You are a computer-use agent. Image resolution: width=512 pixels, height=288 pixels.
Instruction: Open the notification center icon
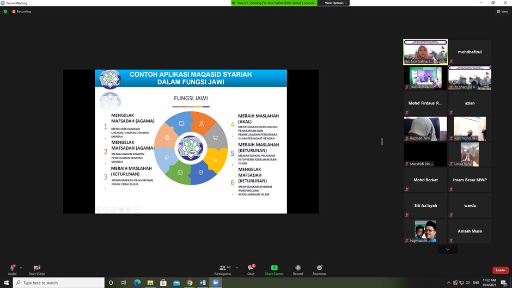coord(504,283)
